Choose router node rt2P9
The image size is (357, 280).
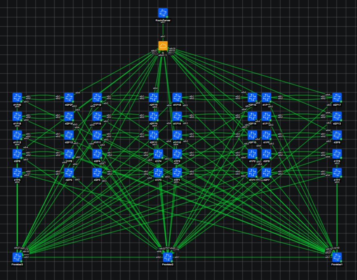coord(337,135)
